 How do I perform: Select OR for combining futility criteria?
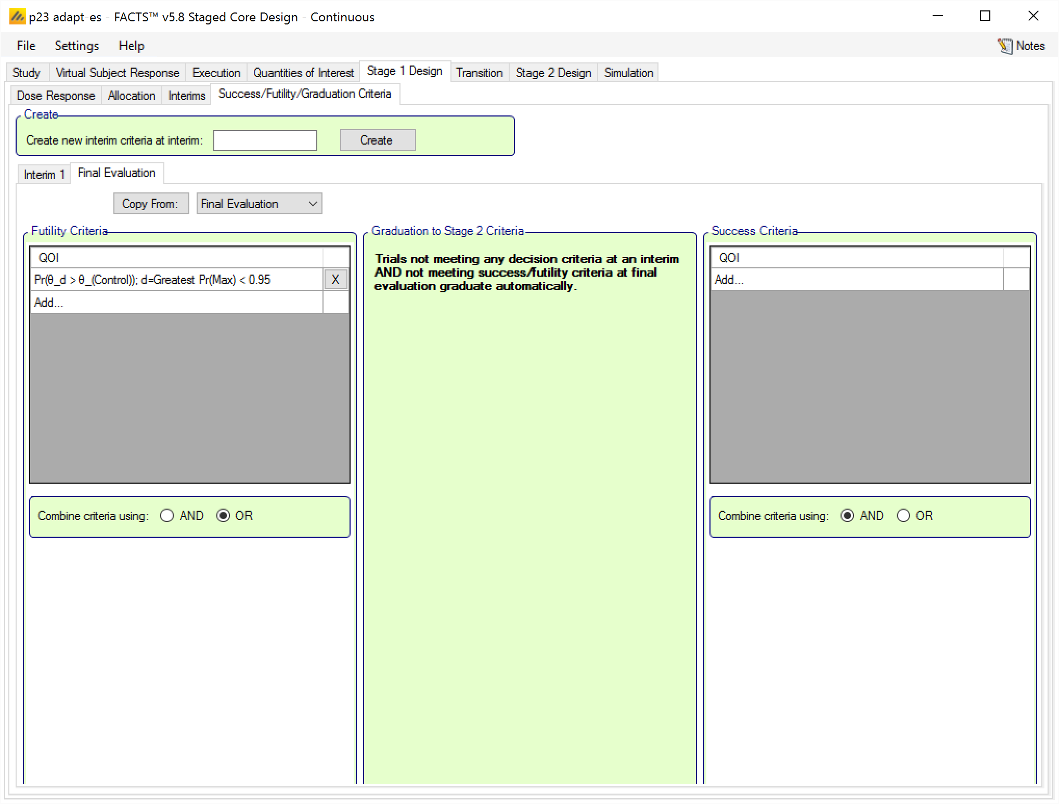[223, 516]
